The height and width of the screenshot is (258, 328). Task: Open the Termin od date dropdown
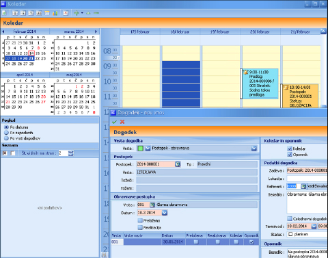[314, 227]
